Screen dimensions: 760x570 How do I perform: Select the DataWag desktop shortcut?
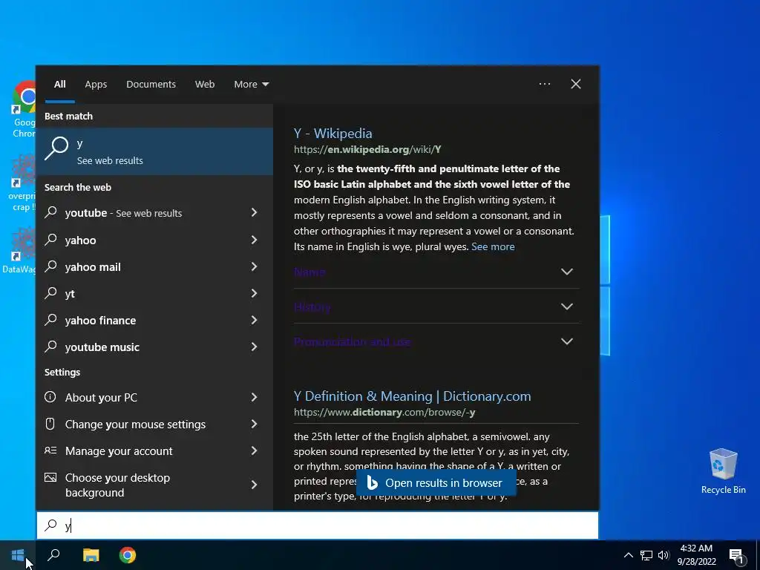(x=19, y=251)
